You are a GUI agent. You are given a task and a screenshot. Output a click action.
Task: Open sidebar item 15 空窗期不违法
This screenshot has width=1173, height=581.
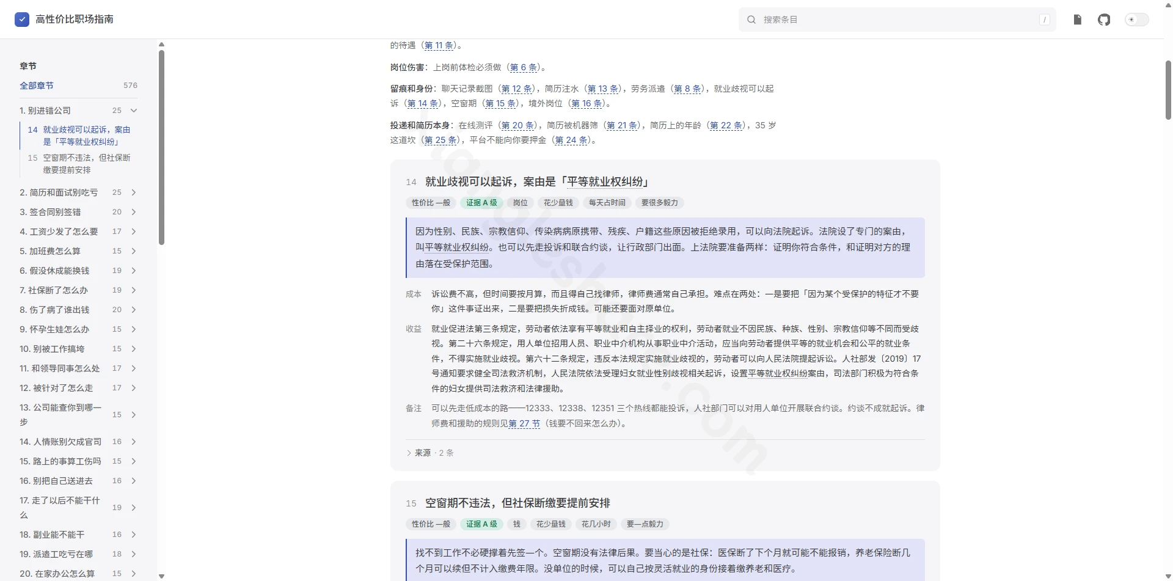(79, 164)
